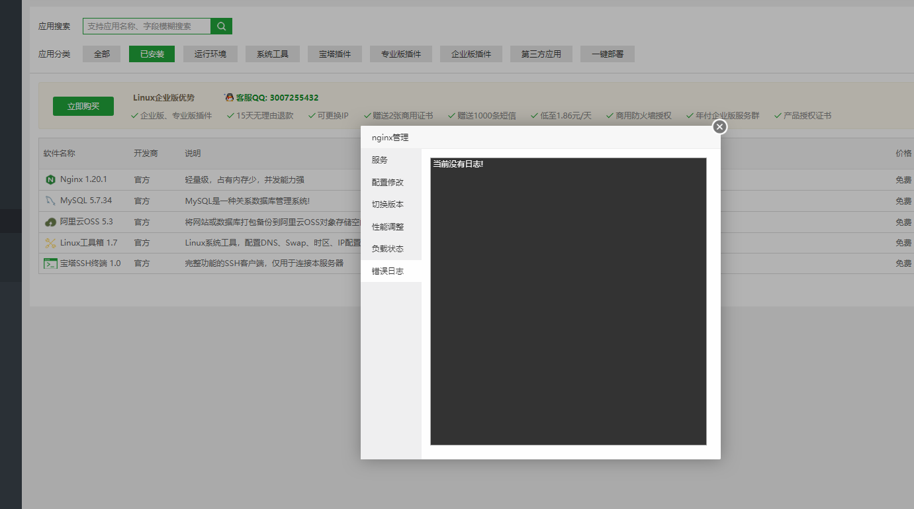This screenshot has width=914, height=509.
Task: Click the 商用防火墙授权 benefit text
Action: click(643, 116)
